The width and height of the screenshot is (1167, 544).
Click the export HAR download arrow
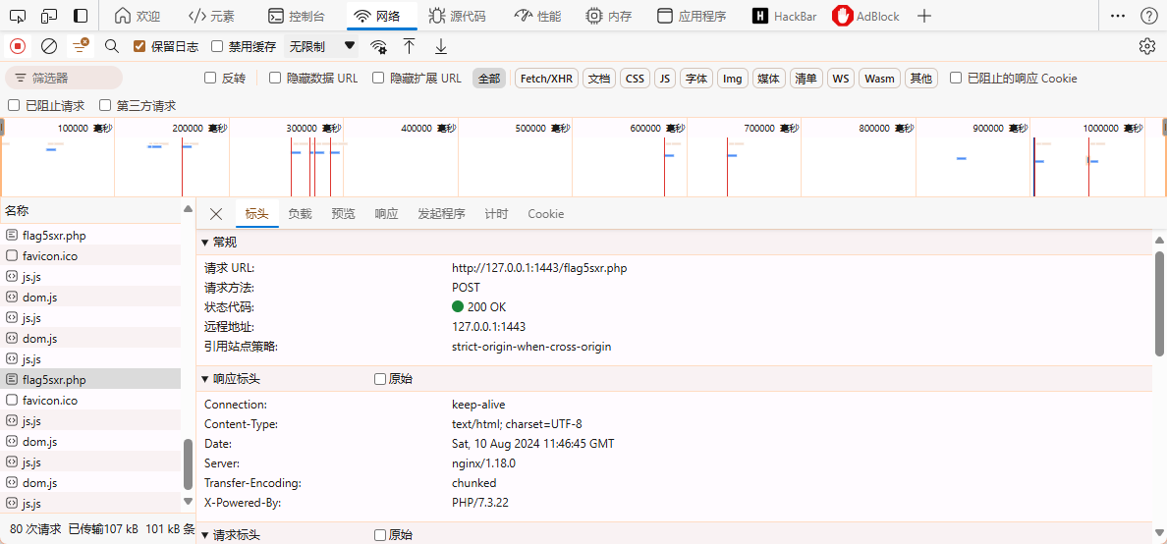(441, 46)
